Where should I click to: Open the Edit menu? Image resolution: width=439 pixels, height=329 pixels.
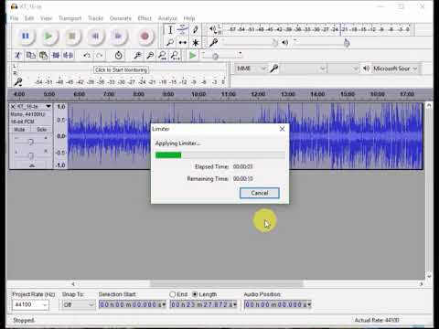[29, 18]
